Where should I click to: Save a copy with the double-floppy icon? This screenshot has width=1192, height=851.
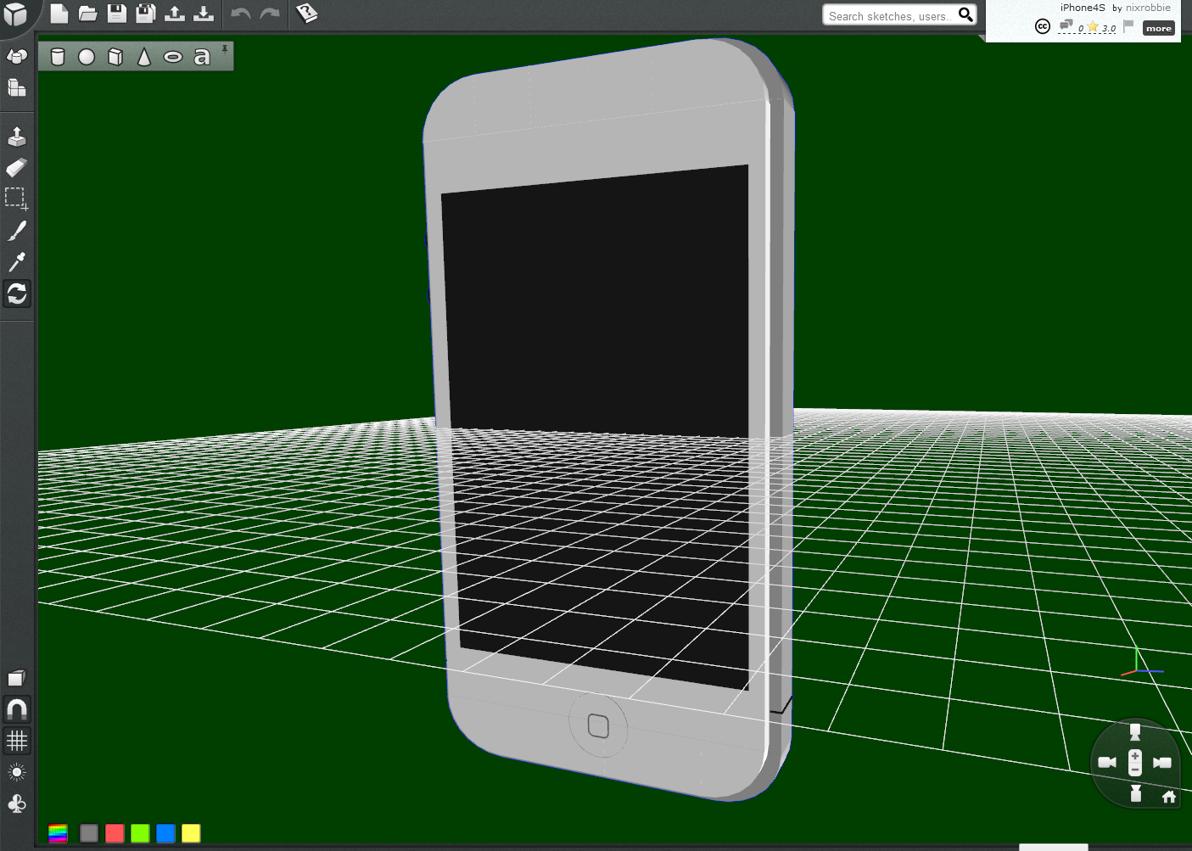coord(146,14)
